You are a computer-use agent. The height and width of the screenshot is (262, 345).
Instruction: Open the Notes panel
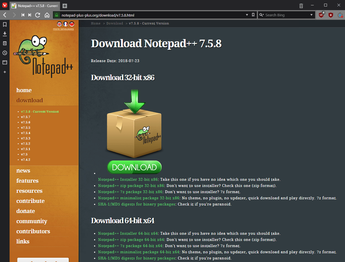[x=5, y=43]
